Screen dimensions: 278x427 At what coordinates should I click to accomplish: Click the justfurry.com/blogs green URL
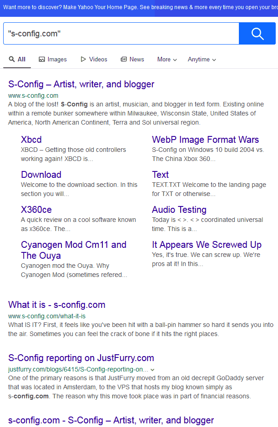[78, 369]
